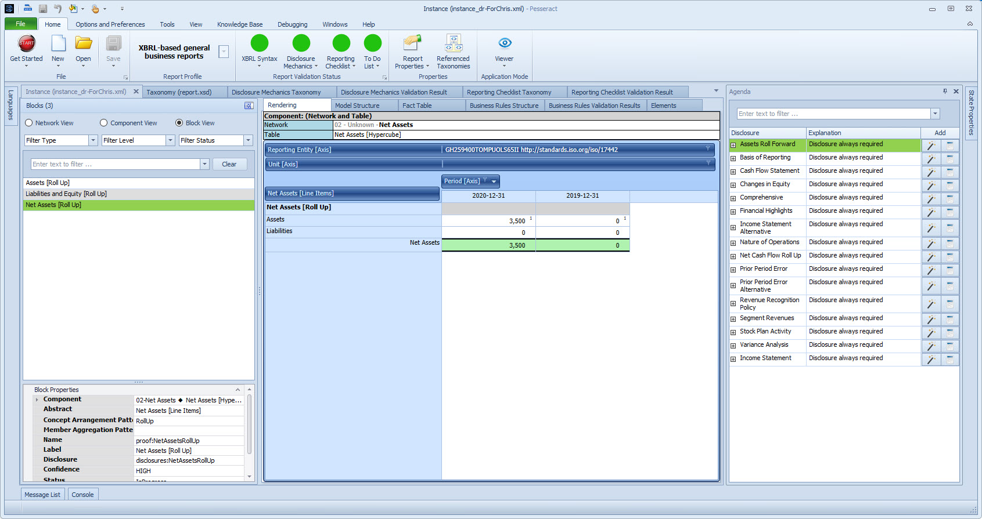The height and width of the screenshot is (519, 982).
Task: Click the template icon for Stock Plan Activity
Action: point(950,333)
